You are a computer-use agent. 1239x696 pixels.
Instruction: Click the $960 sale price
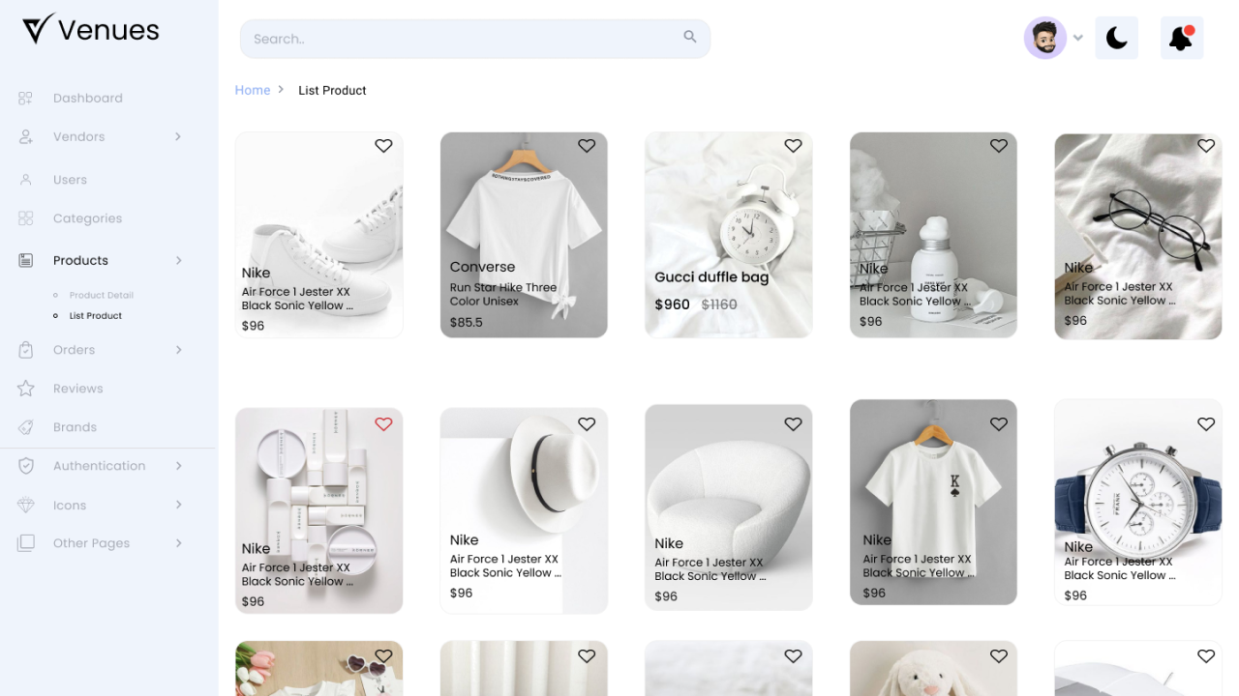pos(673,304)
